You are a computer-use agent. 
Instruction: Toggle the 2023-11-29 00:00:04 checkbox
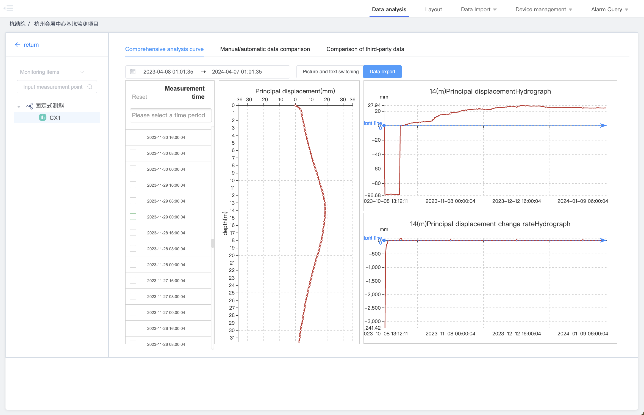133,217
